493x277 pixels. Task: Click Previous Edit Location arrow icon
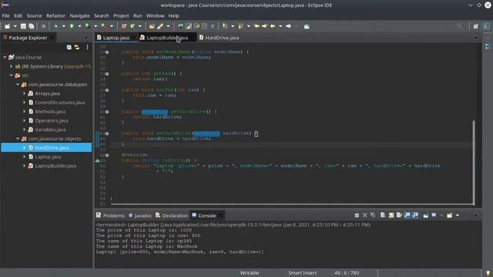[257, 26]
